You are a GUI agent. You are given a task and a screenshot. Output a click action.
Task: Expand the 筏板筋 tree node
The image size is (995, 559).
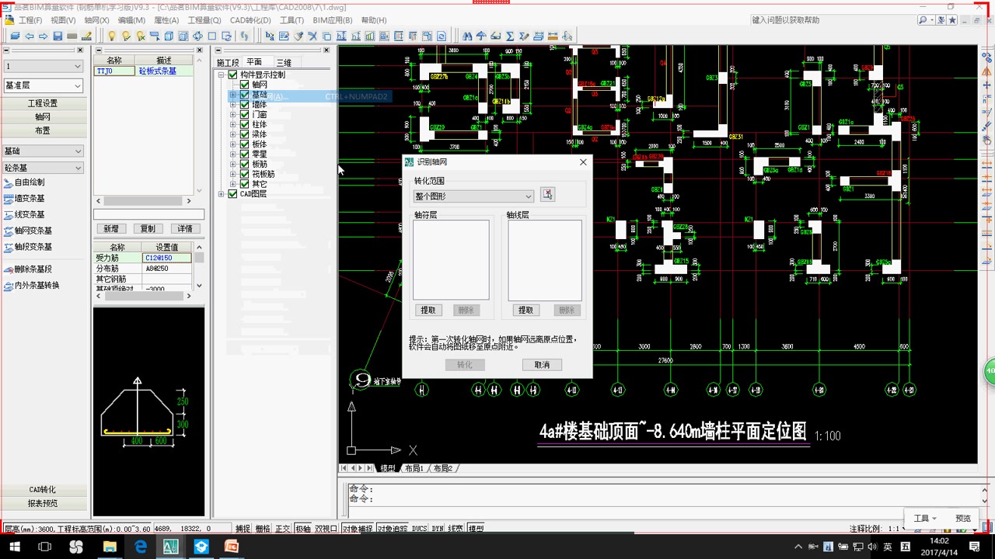pyautogui.click(x=232, y=175)
